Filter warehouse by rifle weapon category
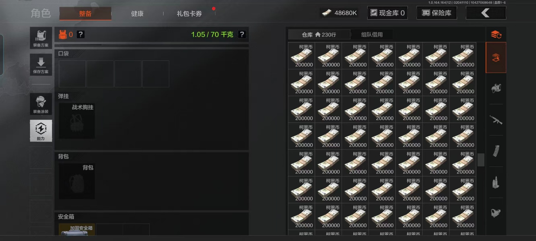The width and height of the screenshot is (536, 241). point(496,120)
